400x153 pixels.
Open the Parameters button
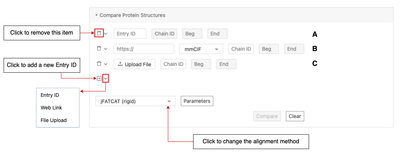[197, 101]
